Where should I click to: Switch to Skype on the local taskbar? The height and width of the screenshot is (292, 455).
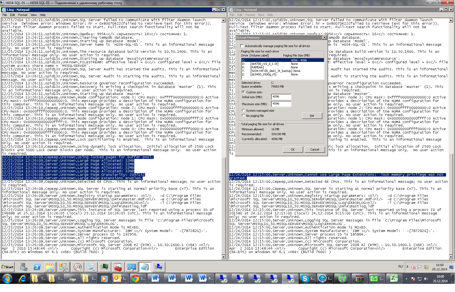point(307,278)
